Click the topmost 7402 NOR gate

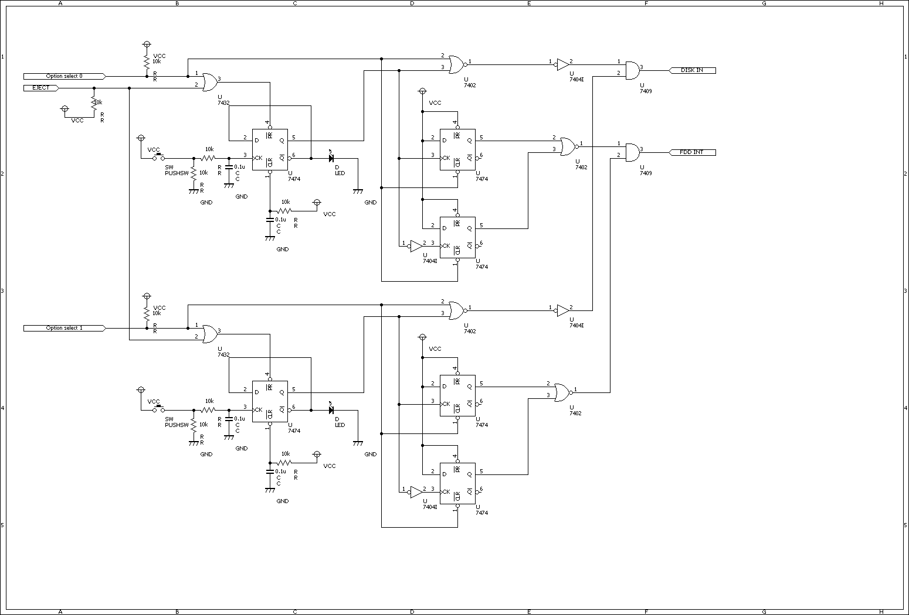[x=456, y=64]
